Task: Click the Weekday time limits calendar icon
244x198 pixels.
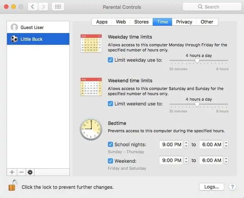Action: pyautogui.click(x=91, y=43)
